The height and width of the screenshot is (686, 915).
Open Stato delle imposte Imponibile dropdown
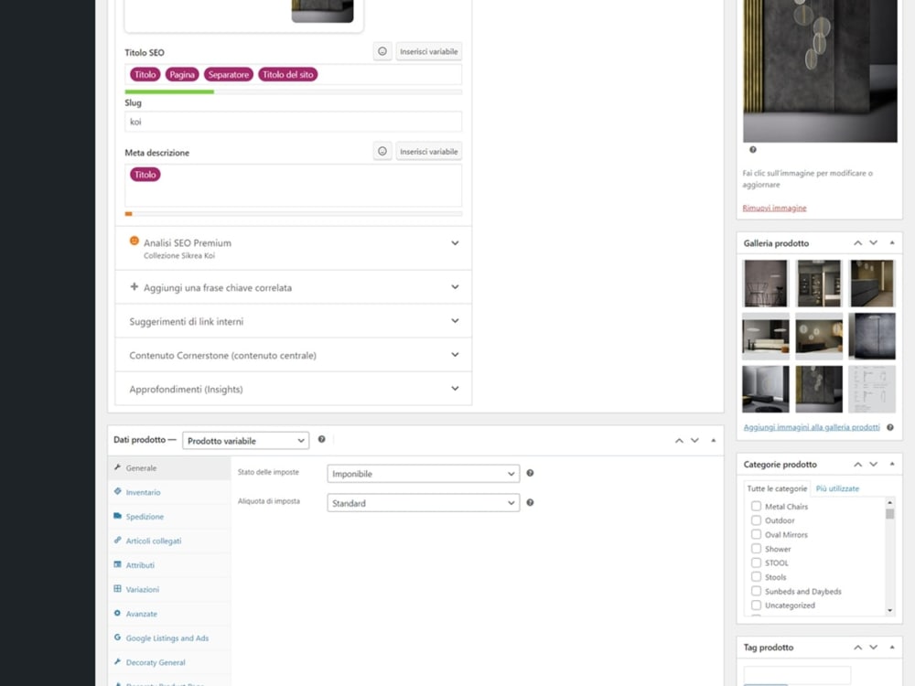click(x=423, y=474)
